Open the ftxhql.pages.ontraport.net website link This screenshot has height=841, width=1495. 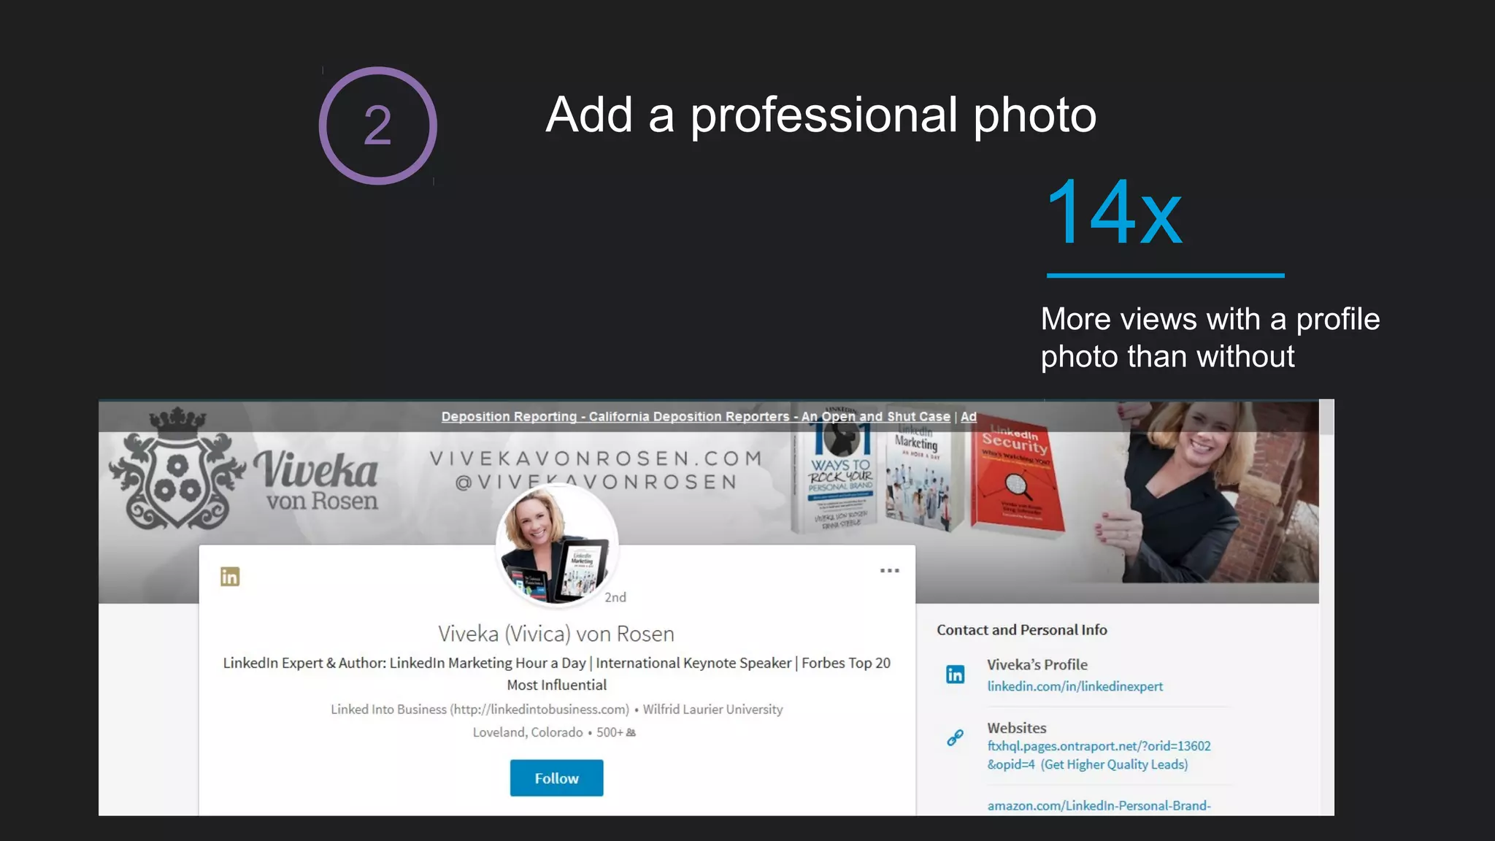point(1099,755)
